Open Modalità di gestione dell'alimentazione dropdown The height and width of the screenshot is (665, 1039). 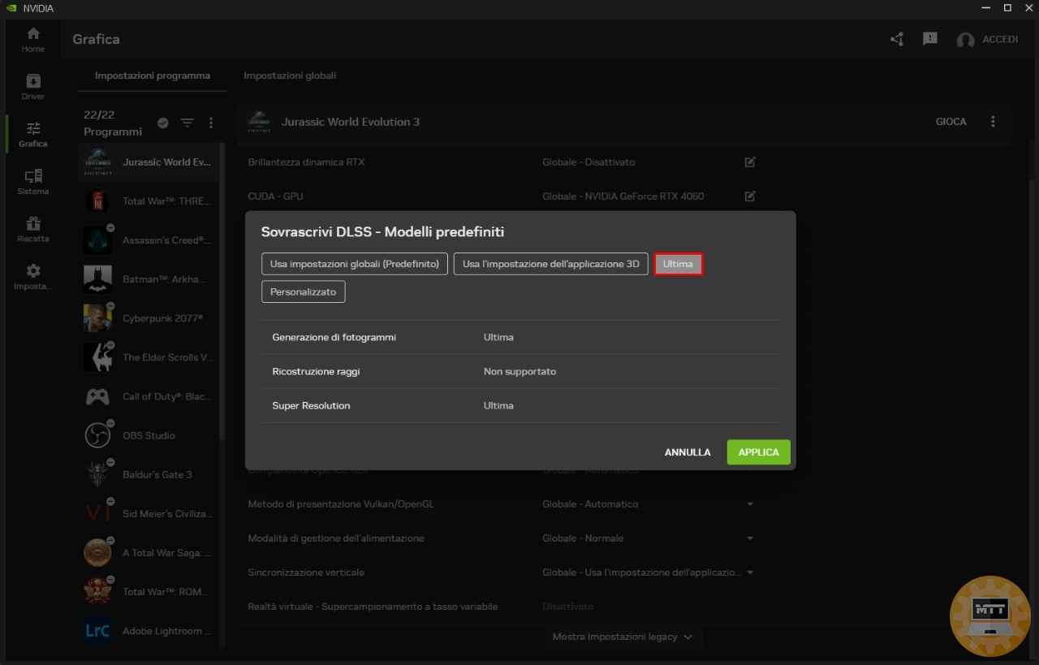[750, 538]
